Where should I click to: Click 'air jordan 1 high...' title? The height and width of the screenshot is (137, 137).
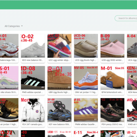(x=8, y=124)
